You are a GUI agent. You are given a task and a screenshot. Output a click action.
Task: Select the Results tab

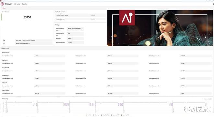point(25,4)
